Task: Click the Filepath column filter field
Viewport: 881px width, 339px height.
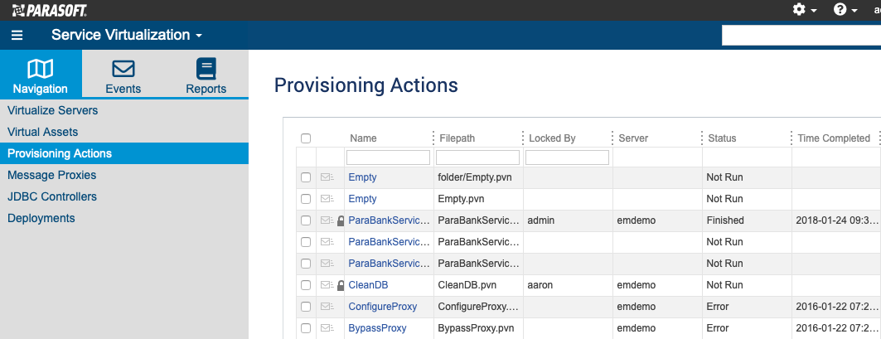Action: pos(477,157)
